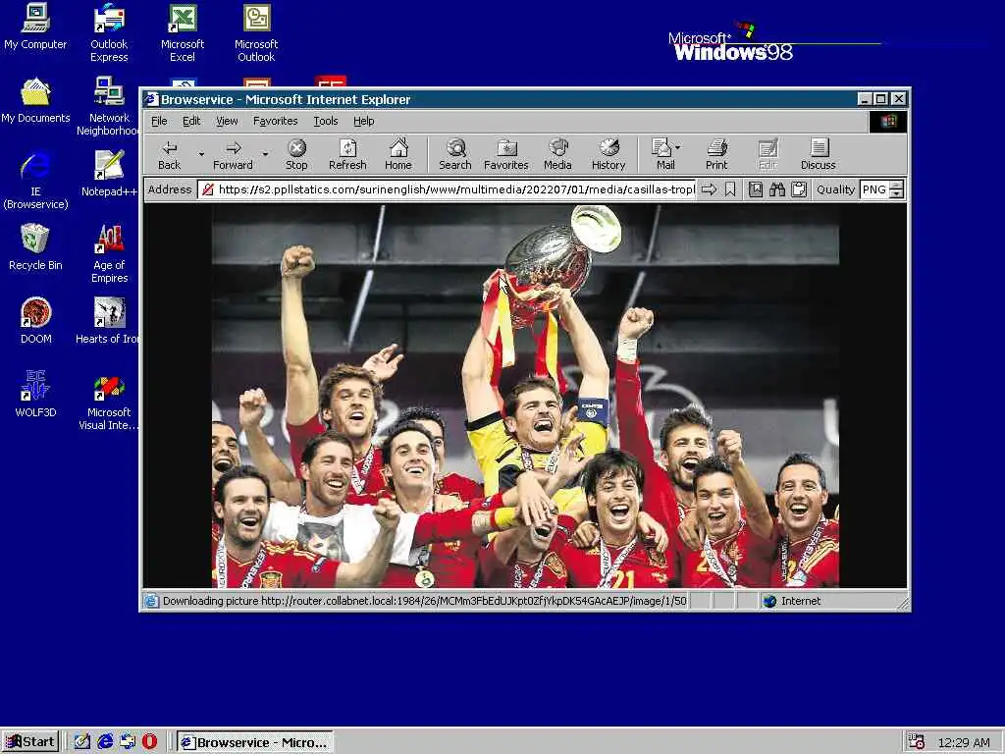Click the quick launch icon left of Opera
Image resolution: width=1005 pixels, height=754 pixels.
[x=128, y=742]
